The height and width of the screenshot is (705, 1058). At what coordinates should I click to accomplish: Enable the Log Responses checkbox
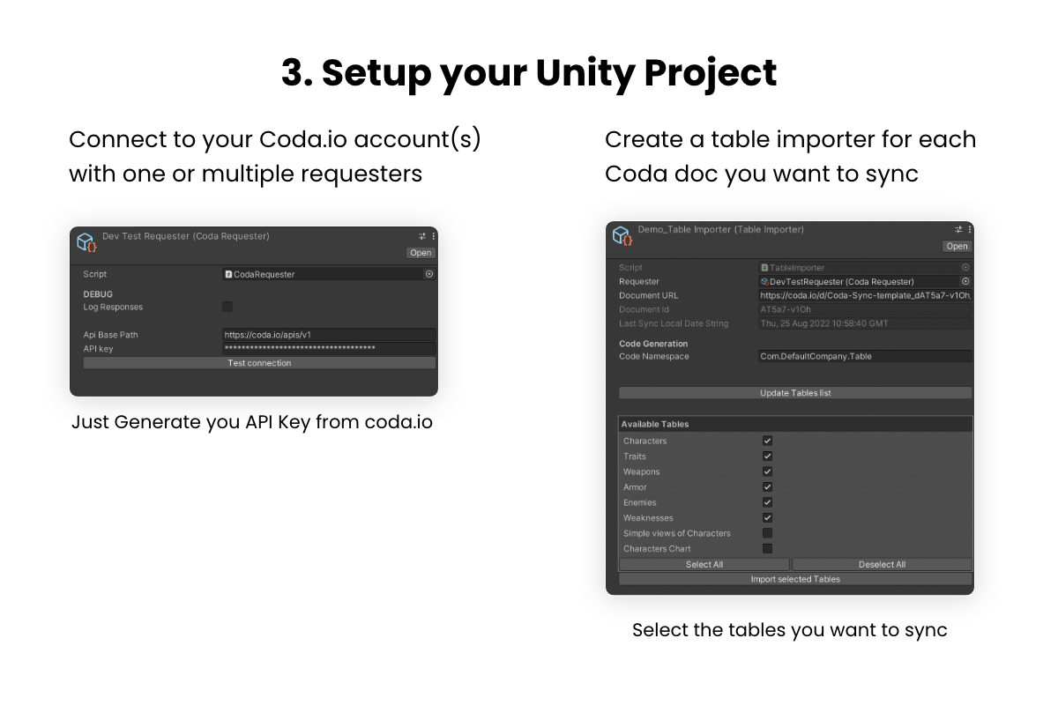(x=227, y=307)
